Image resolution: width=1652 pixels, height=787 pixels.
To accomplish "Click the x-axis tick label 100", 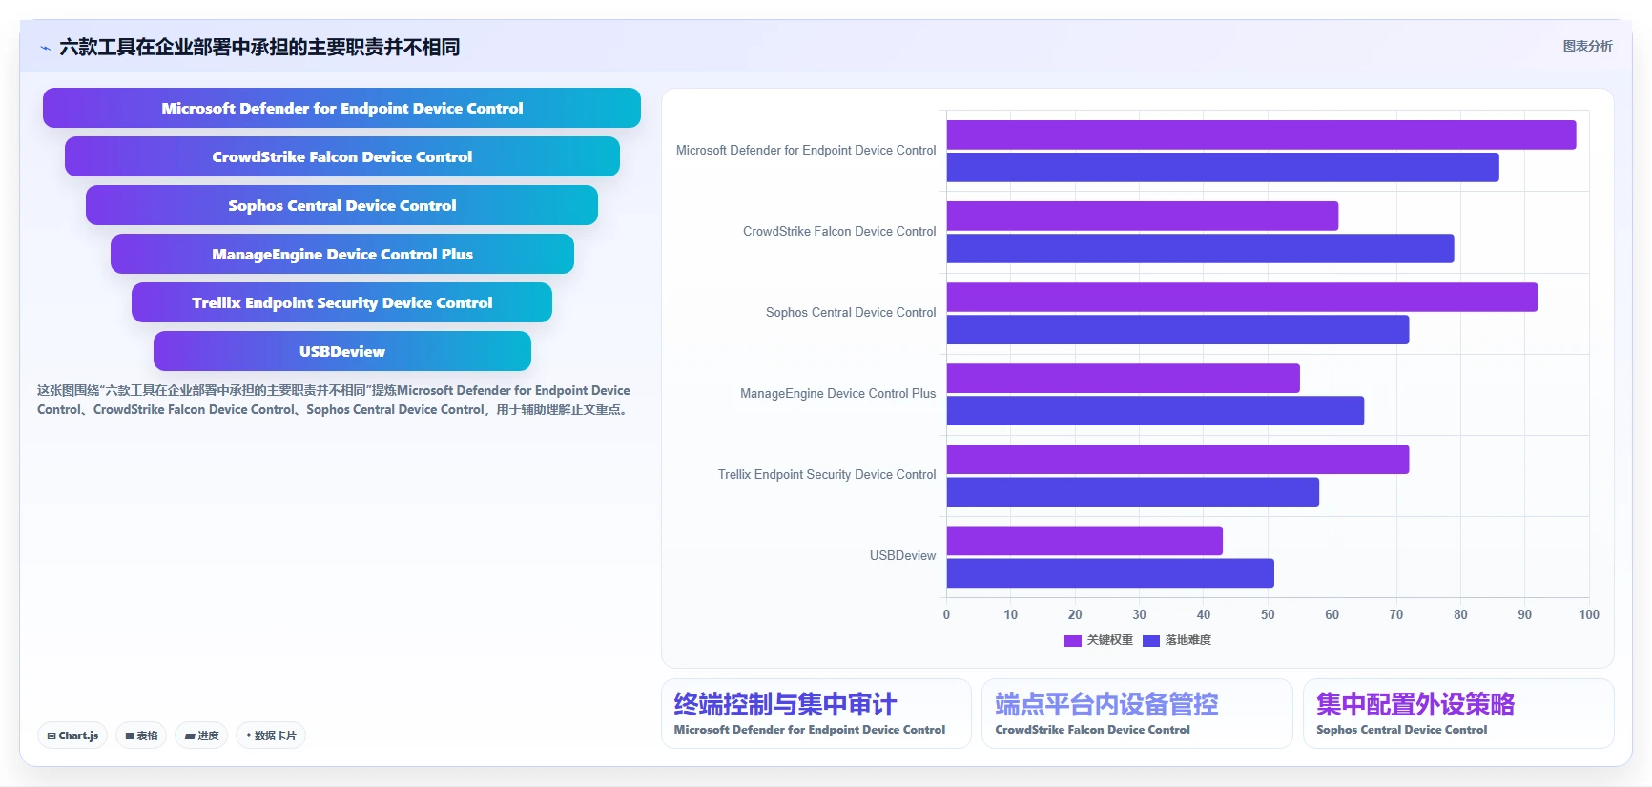I will click(x=1589, y=615).
